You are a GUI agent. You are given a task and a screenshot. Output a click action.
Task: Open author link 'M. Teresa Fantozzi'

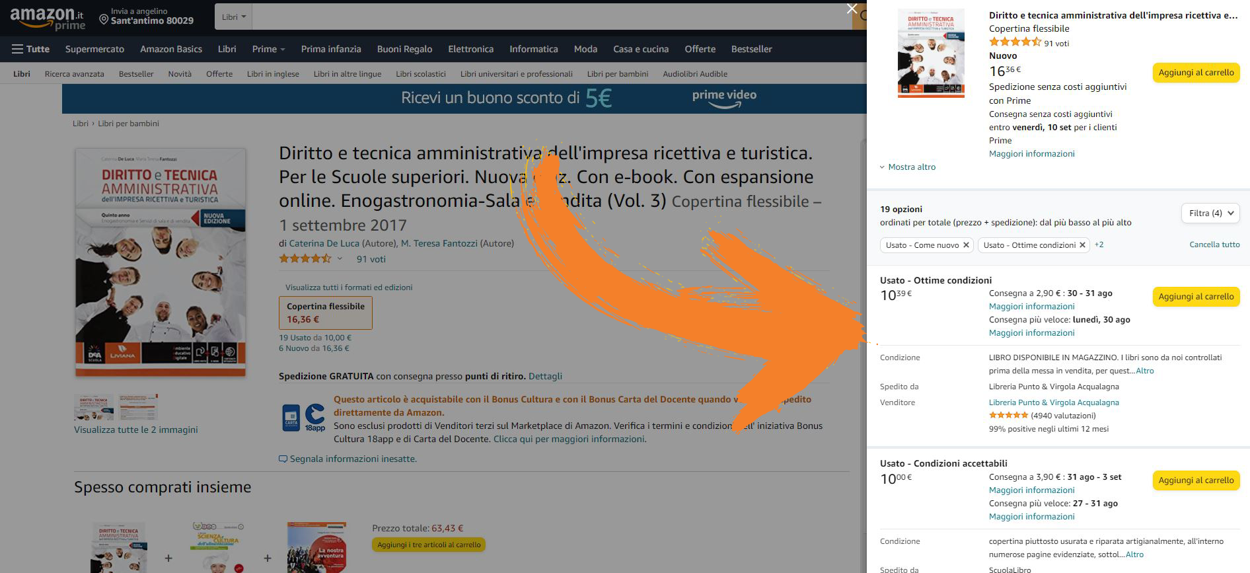click(x=439, y=243)
